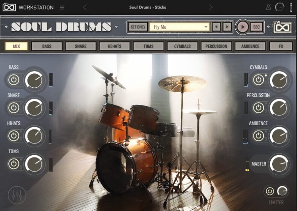Click the LIMITER label text
This screenshot has height=211, width=297.
click(x=276, y=203)
